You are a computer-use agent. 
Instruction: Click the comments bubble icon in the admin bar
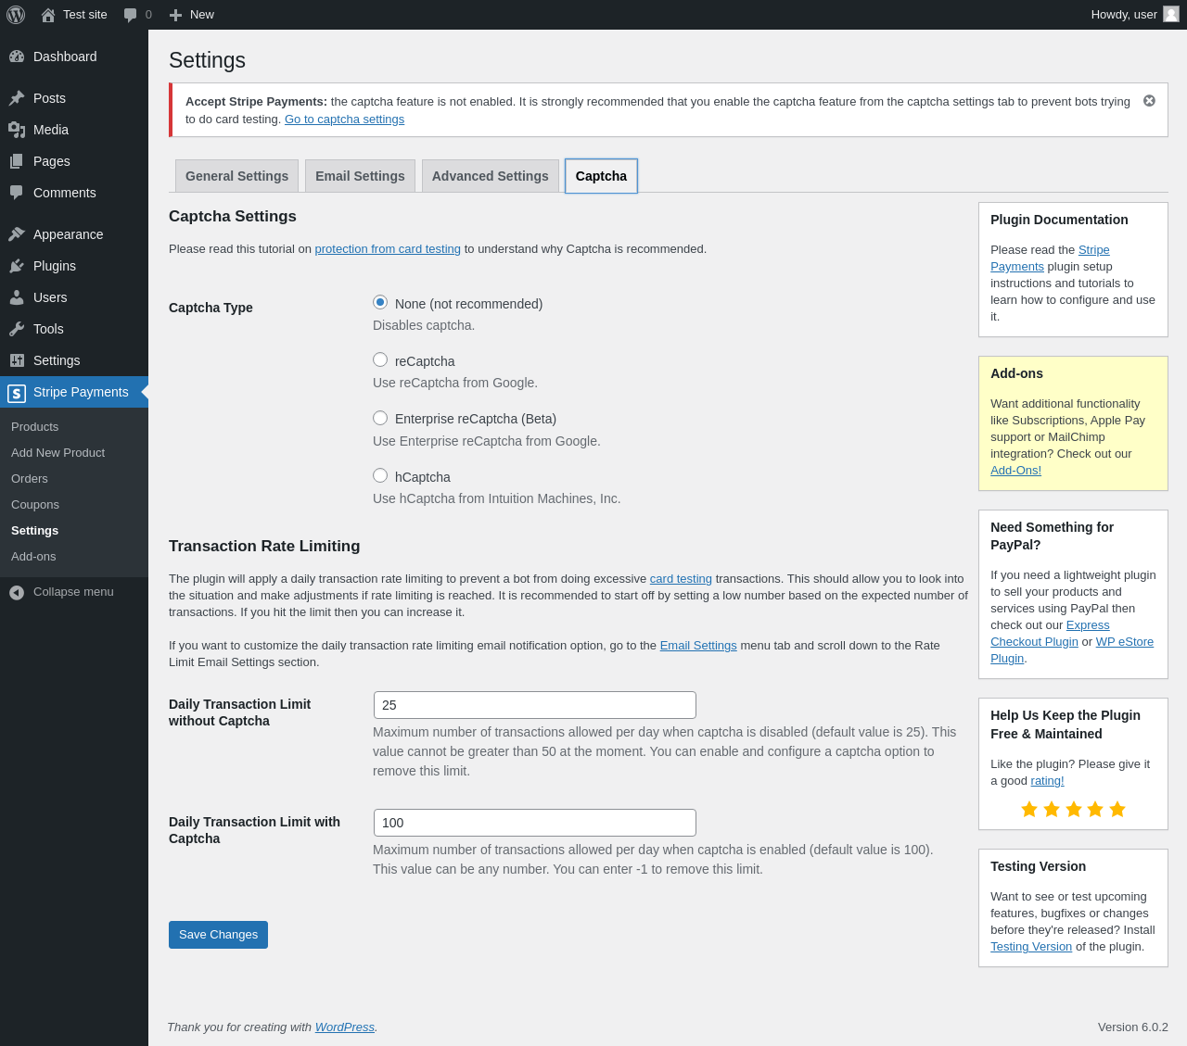(131, 15)
